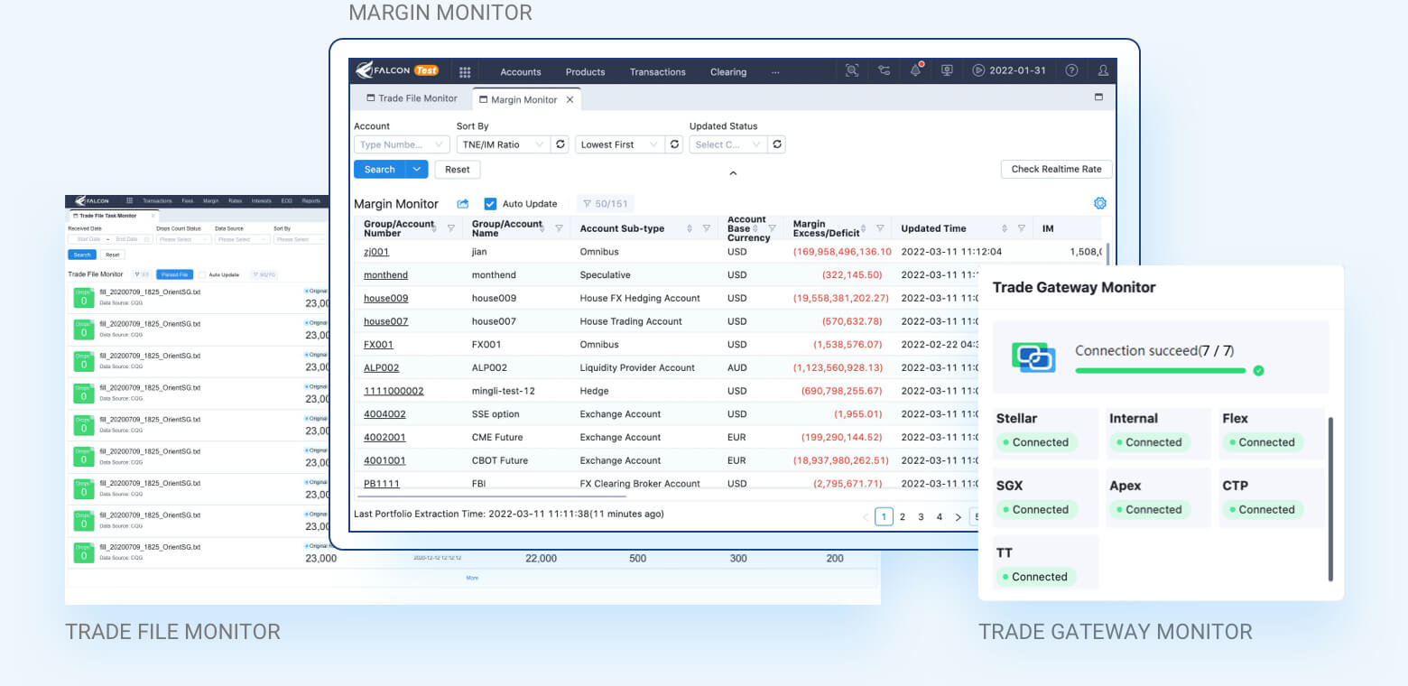Image resolution: width=1408 pixels, height=686 pixels.
Task: Click the Check Realtime Rate button
Action: [1056, 169]
